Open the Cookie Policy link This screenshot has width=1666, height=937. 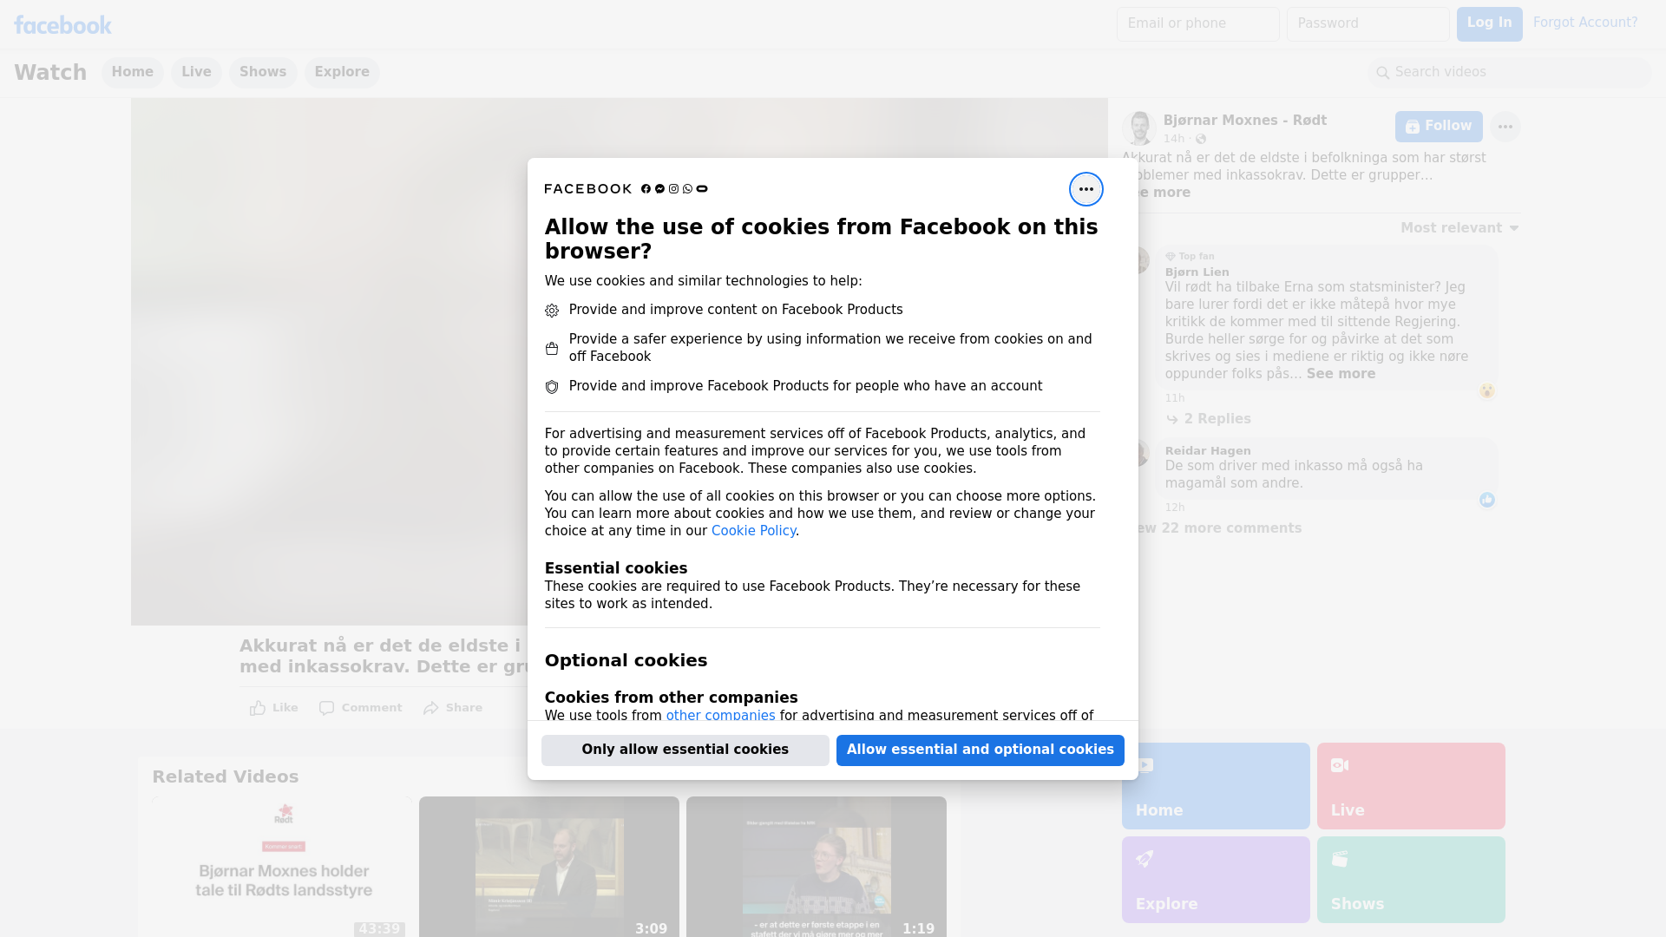click(753, 531)
